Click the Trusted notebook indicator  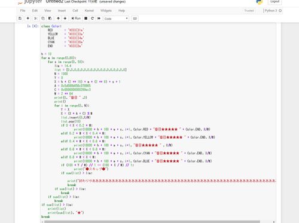coord(249,11)
